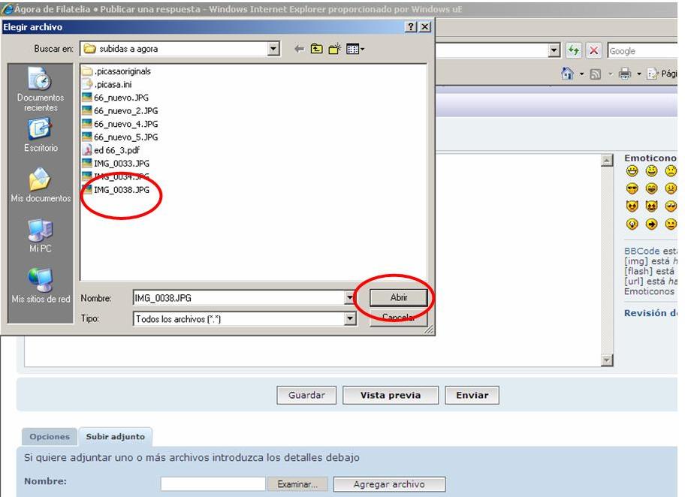
Task: Click the go-back arrow in file dialog
Action: (299, 49)
